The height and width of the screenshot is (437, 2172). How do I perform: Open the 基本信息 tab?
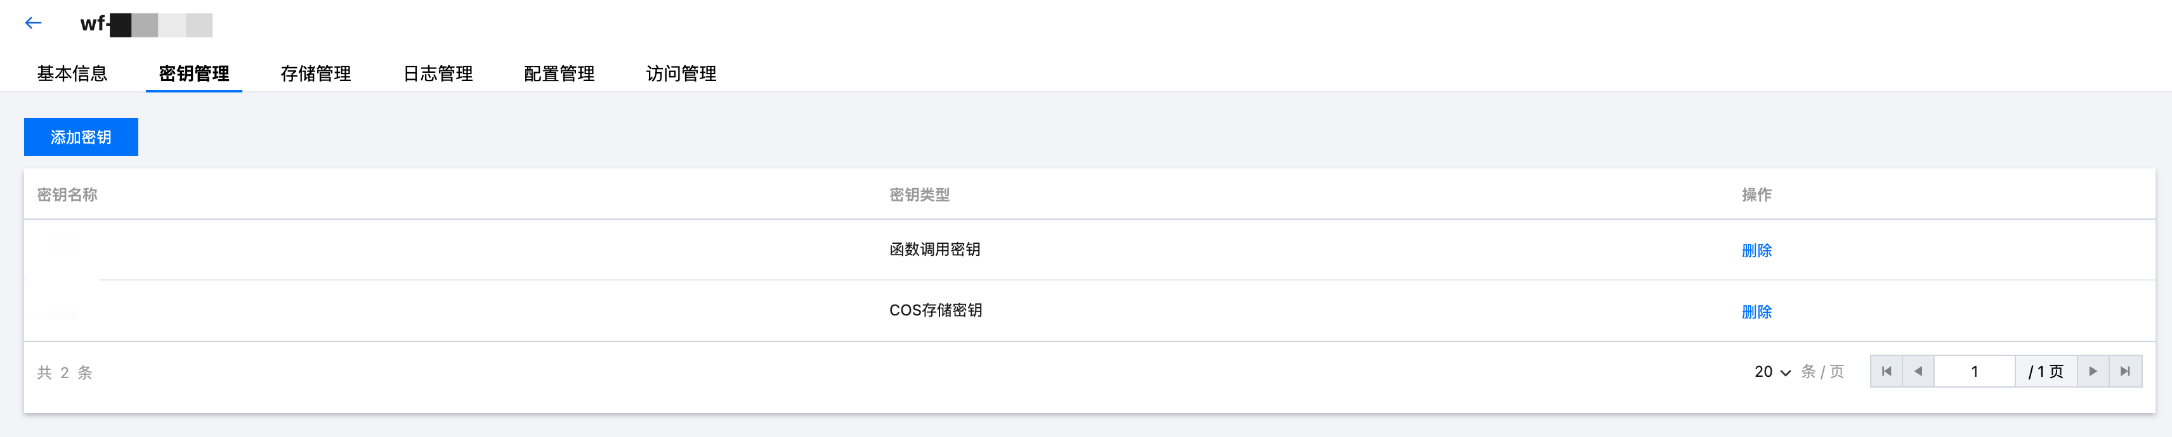(x=72, y=74)
